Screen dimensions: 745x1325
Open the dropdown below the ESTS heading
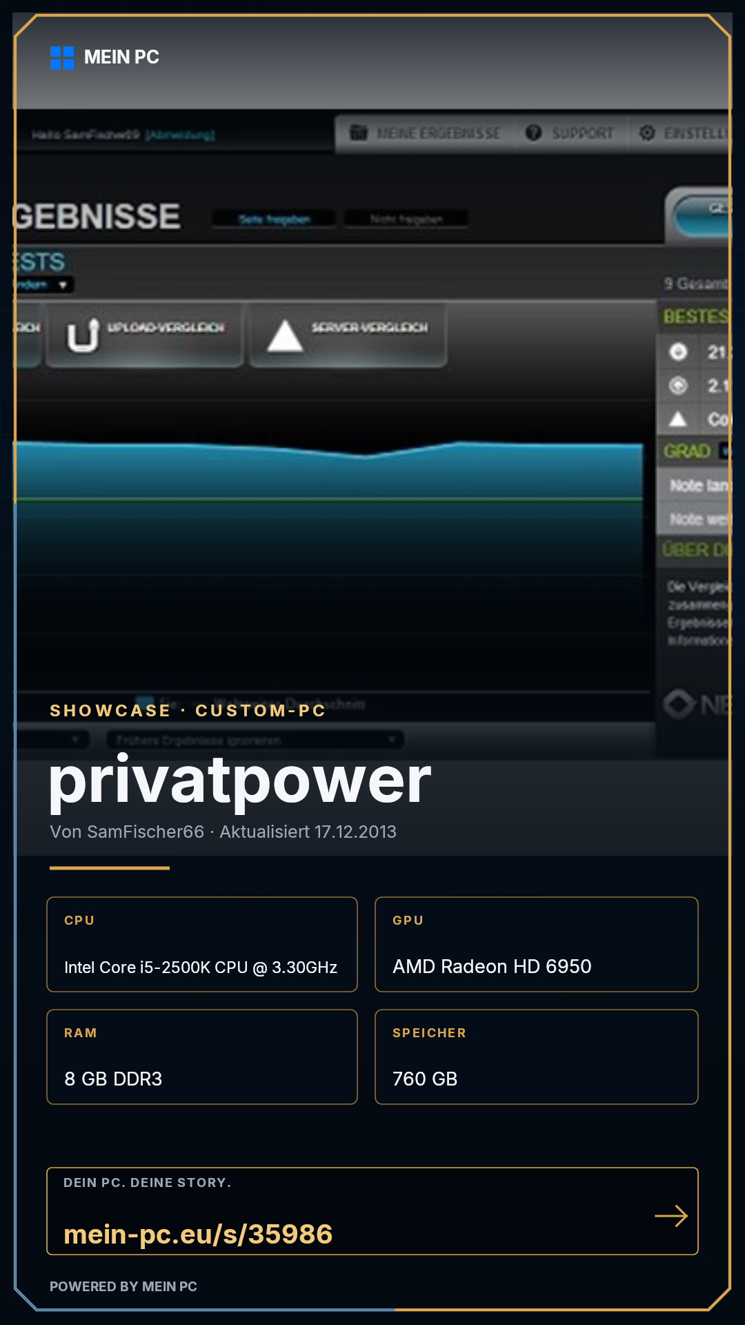point(43,284)
